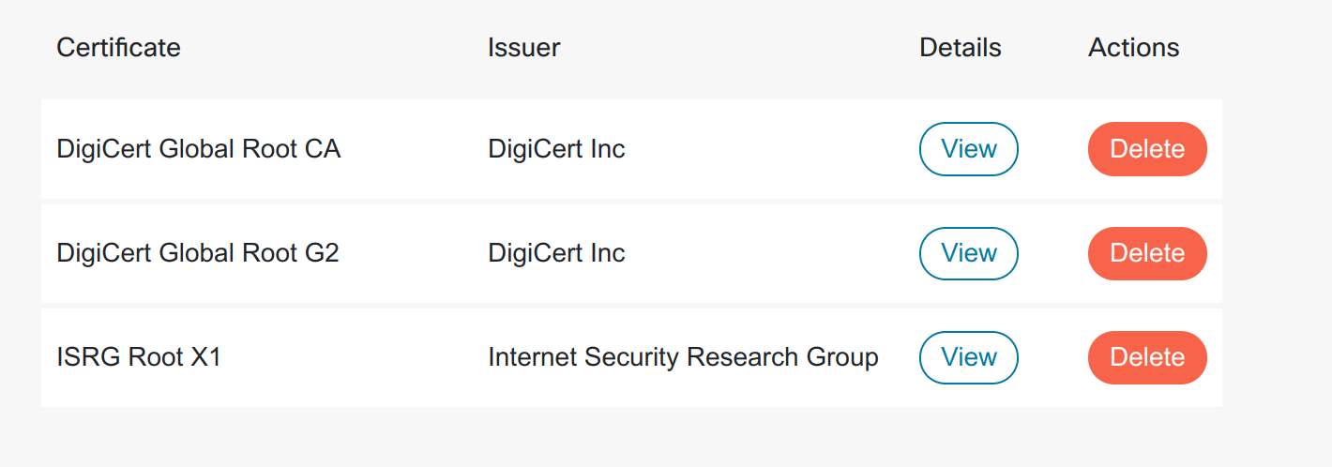1332x467 pixels.
Task: Open the ISRG Root X1 View button
Action: pos(968,357)
